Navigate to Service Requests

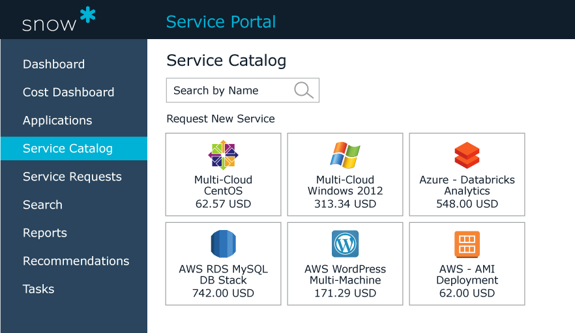pos(72,177)
